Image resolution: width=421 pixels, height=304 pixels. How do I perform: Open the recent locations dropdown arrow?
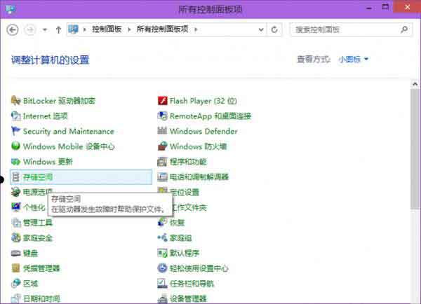tap(45, 29)
